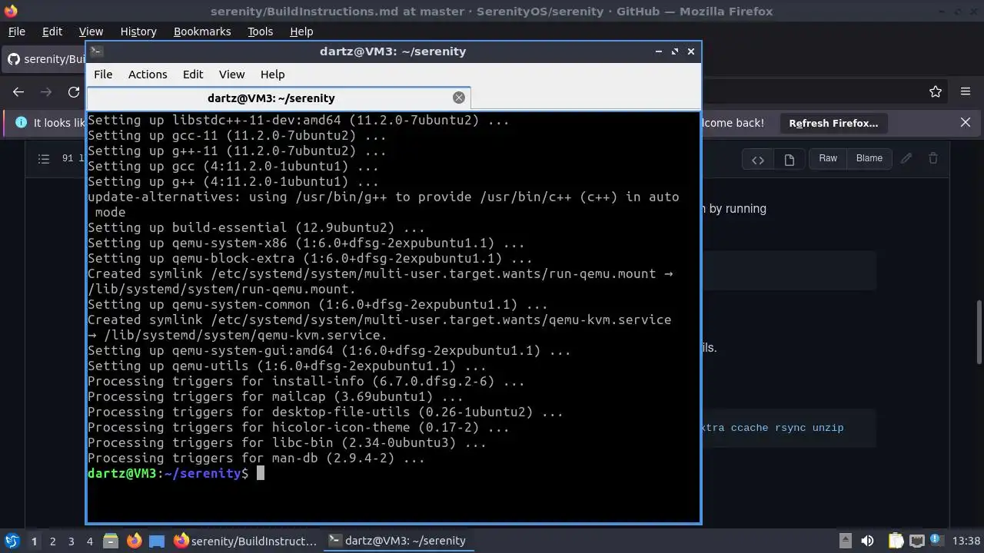
Task: Launch the file manager from panel
Action: pyautogui.click(x=110, y=541)
